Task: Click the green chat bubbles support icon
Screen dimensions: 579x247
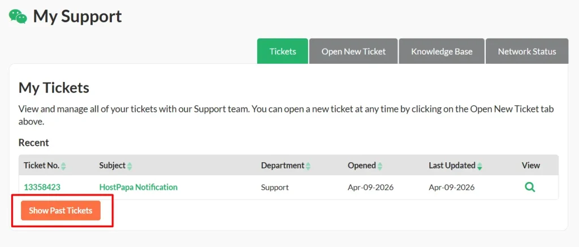Action: [x=18, y=16]
